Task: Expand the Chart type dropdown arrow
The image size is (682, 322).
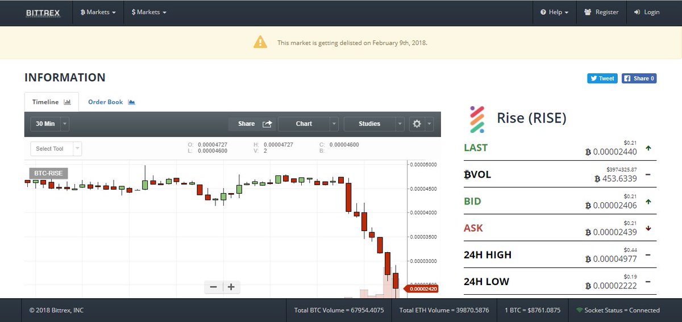Action: (334, 123)
